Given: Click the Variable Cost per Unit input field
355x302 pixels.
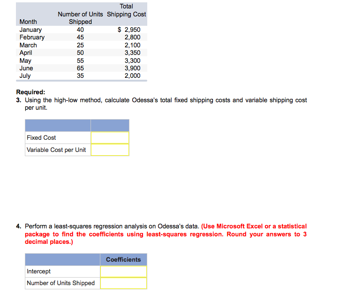Looking at the screenshot, I should pos(110,150).
